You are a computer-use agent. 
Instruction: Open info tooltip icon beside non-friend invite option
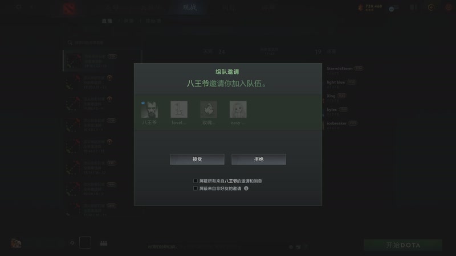click(246, 188)
